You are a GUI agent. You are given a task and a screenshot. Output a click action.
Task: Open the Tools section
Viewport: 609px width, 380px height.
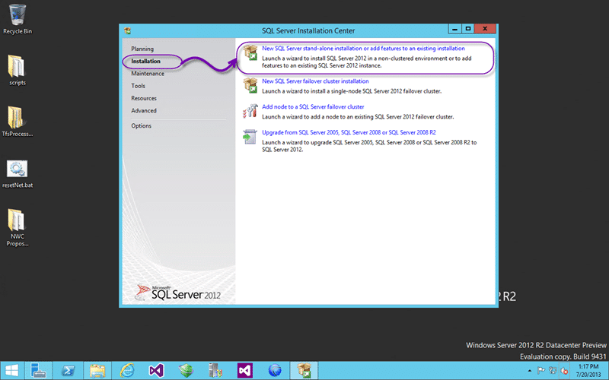138,86
